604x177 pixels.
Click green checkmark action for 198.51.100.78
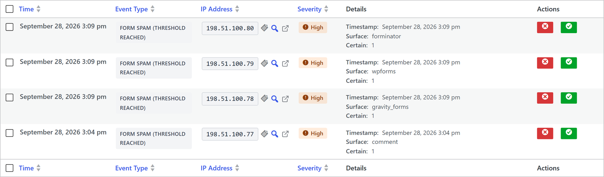(x=569, y=98)
